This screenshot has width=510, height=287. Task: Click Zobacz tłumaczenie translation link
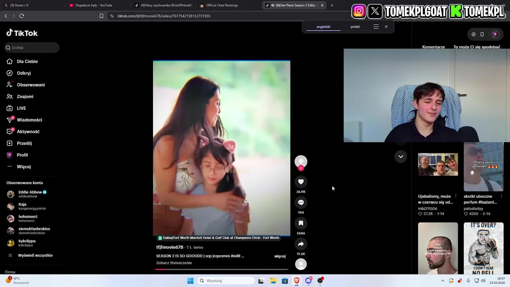pos(174,263)
